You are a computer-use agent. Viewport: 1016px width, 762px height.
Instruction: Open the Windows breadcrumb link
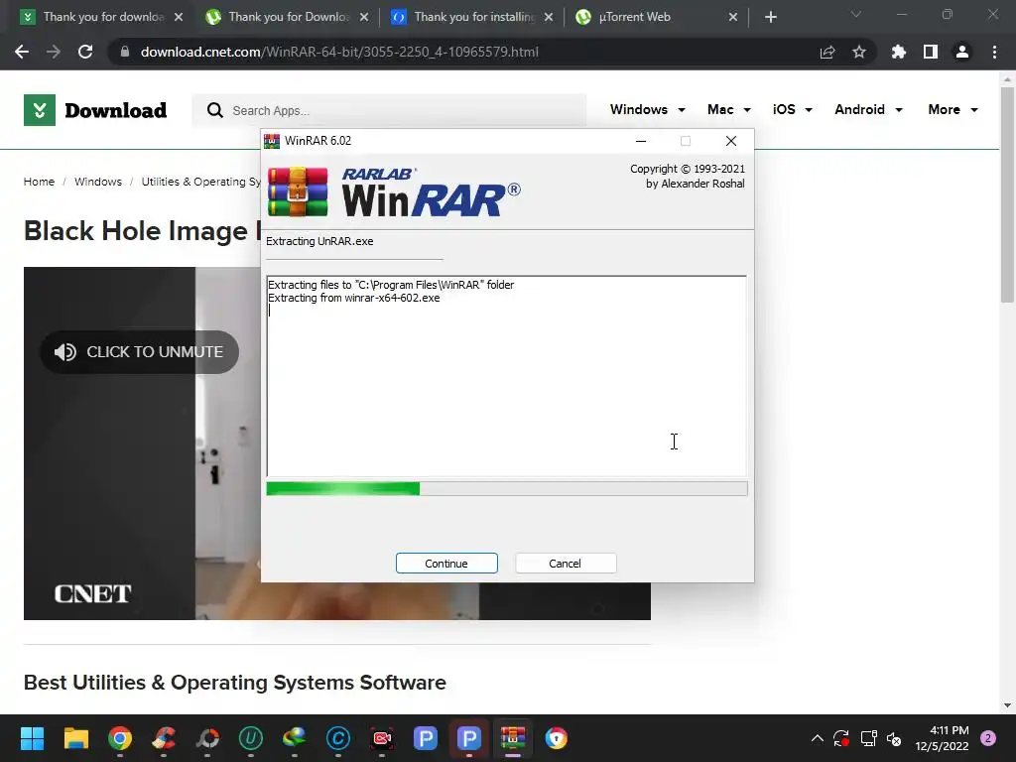coord(98,182)
